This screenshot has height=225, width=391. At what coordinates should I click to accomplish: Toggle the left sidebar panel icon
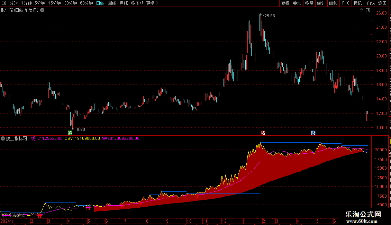[x=4, y=3]
